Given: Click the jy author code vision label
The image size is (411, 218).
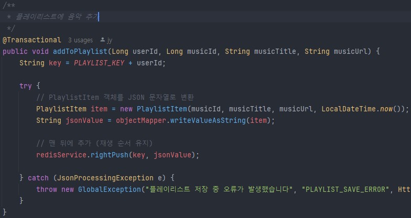Looking at the screenshot, I should pos(110,40).
